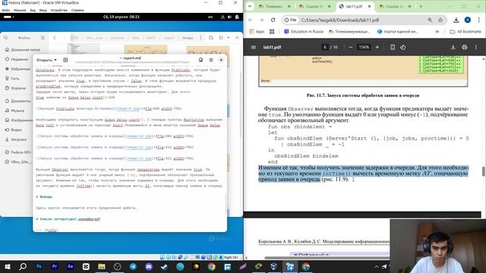
Task: Zoom out with the PDF minus button
Action: pos(351,47)
